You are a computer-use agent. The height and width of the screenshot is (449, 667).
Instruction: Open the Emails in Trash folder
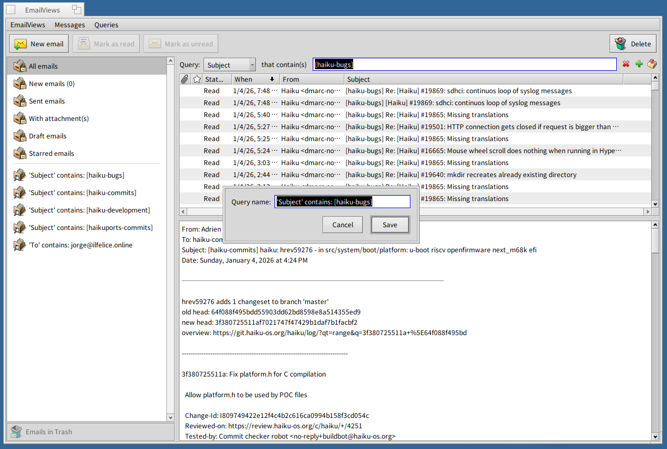click(49, 432)
